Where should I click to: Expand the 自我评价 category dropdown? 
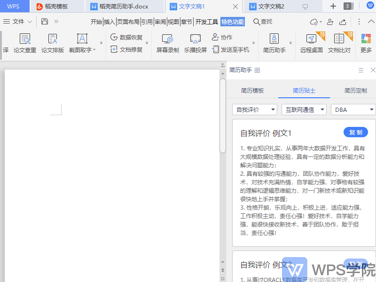(255, 110)
